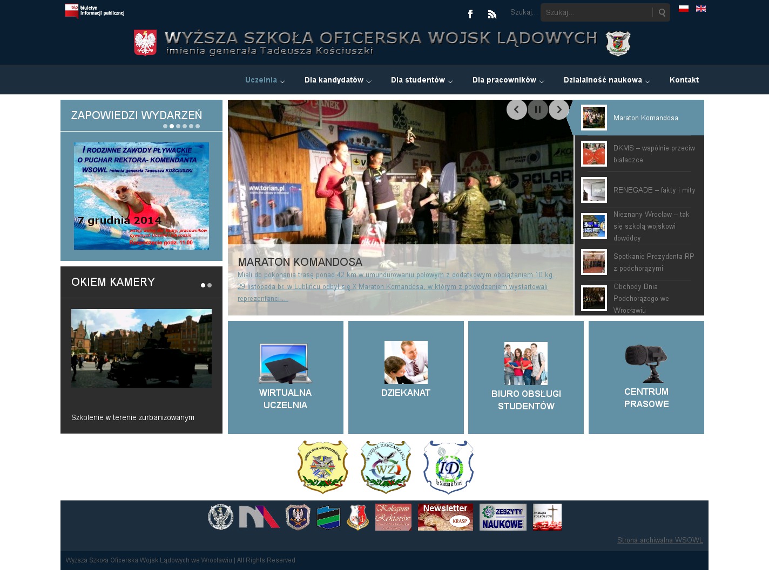Screen dimensions: 769x570
Task: Click the RSS feed icon
Action: pyautogui.click(x=492, y=14)
